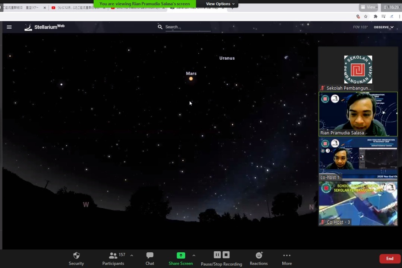402x268 pixels.
Task: Open the More options ellipsis
Action: [x=287, y=256]
